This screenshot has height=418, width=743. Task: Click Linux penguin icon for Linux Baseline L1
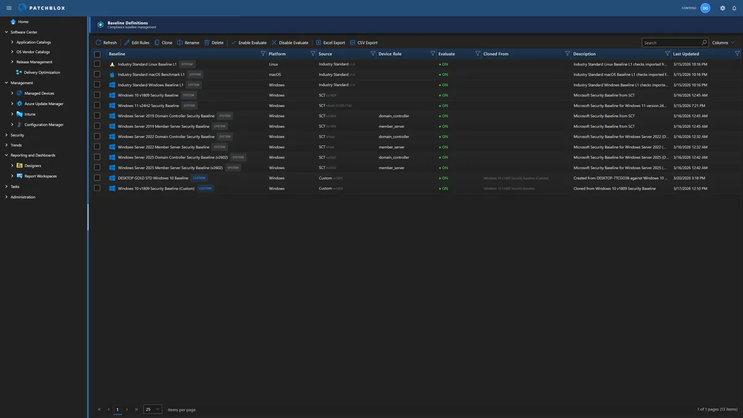(112, 64)
